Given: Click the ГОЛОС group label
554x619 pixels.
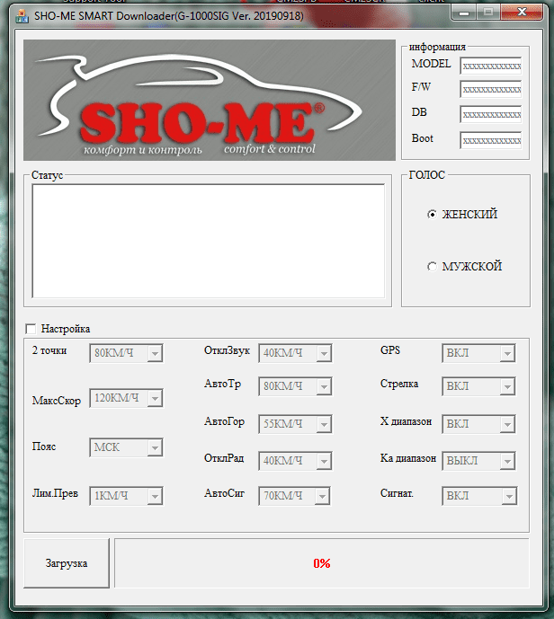Looking at the screenshot, I should (x=427, y=175).
